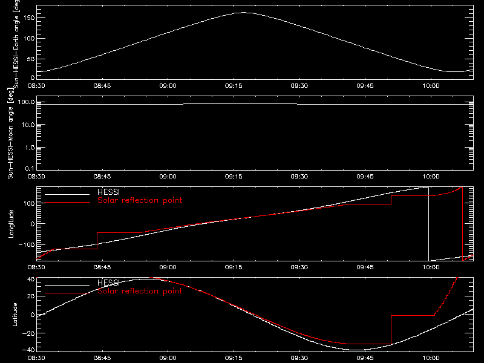Click 09:15 under the Earth angle plot

234,85
